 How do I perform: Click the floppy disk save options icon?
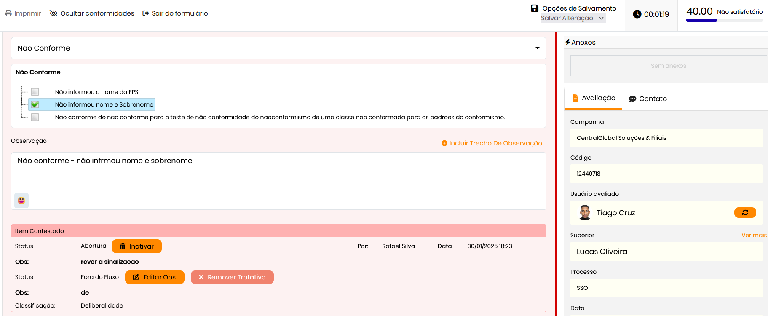(x=535, y=8)
